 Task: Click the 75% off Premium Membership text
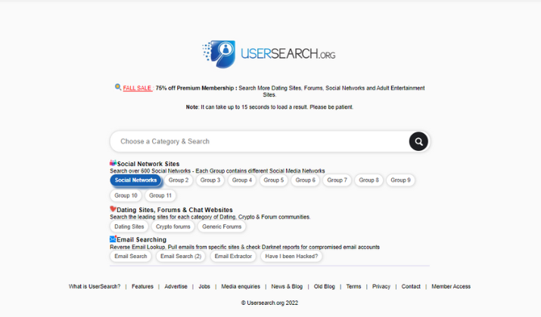(196, 88)
